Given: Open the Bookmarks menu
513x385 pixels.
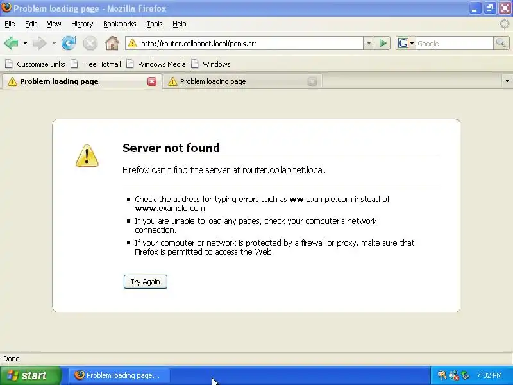Looking at the screenshot, I should tap(120, 24).
